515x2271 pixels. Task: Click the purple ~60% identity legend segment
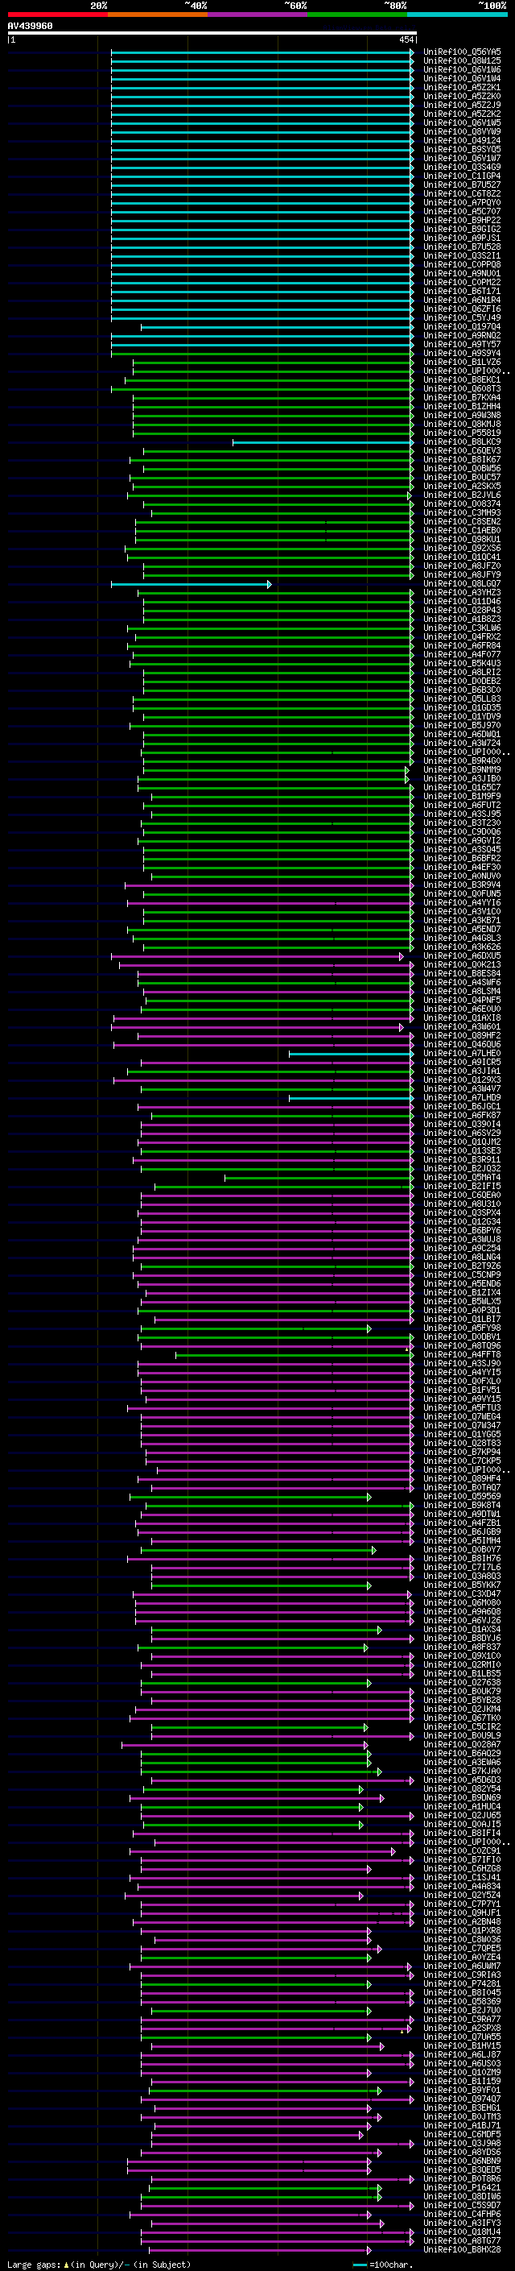[257, 15]
